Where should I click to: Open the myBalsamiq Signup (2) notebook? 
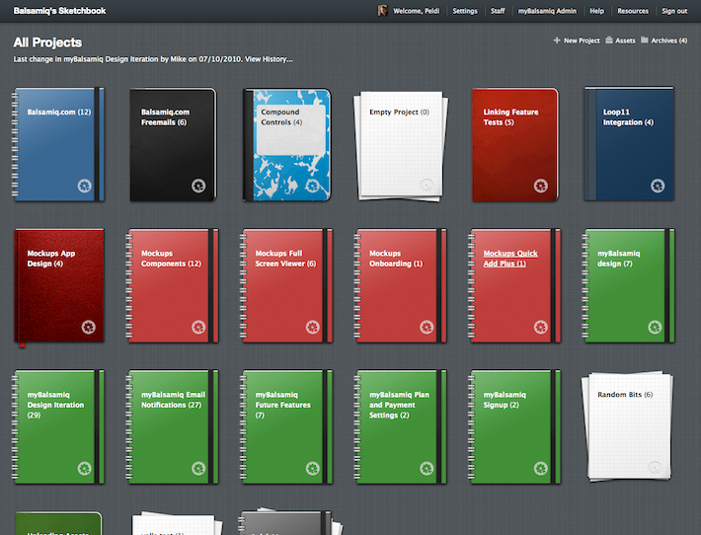point(514,426)
